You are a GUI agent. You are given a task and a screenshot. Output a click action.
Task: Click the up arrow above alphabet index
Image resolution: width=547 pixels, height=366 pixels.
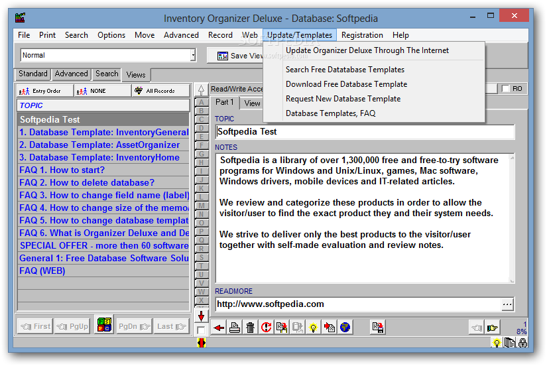tap(202, 90)
